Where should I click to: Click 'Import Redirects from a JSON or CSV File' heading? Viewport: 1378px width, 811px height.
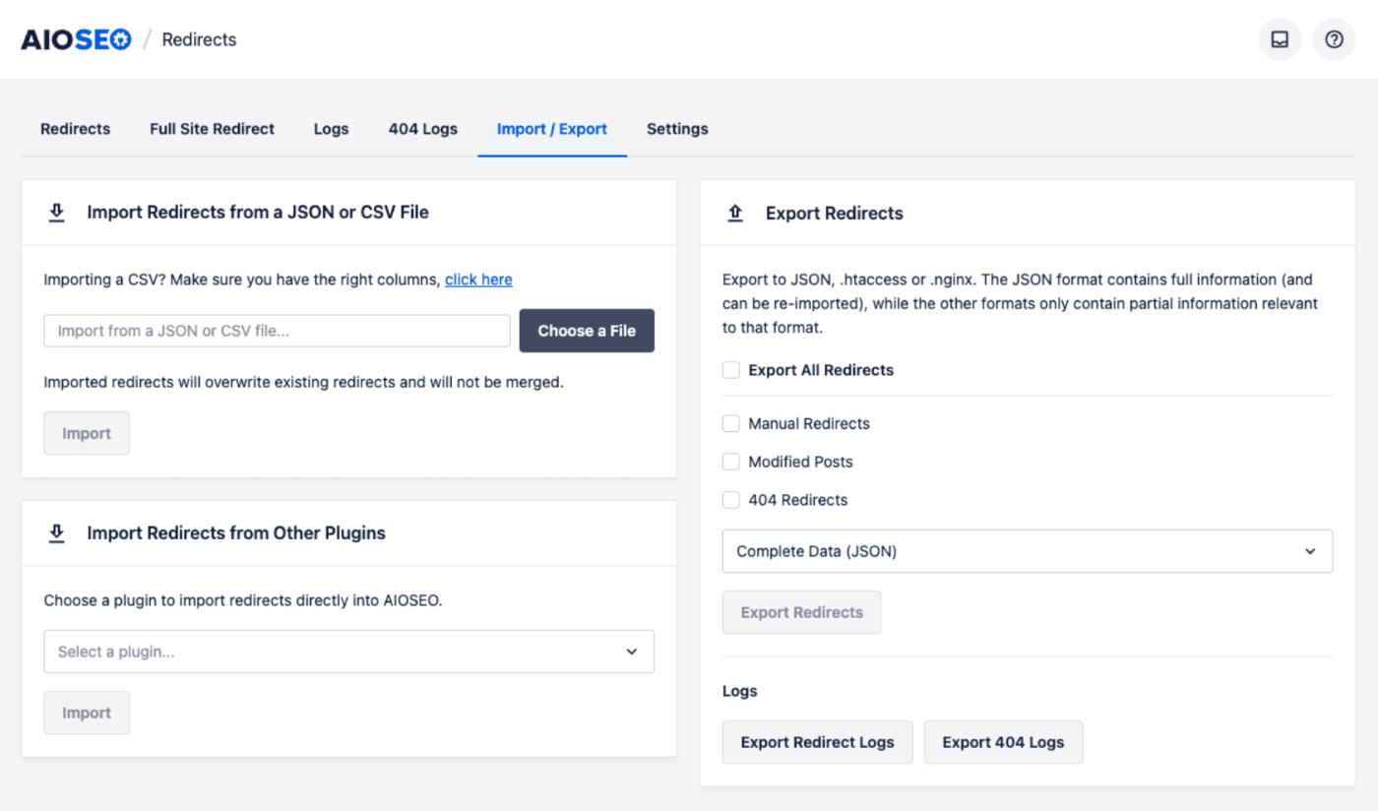coord(258,213)
